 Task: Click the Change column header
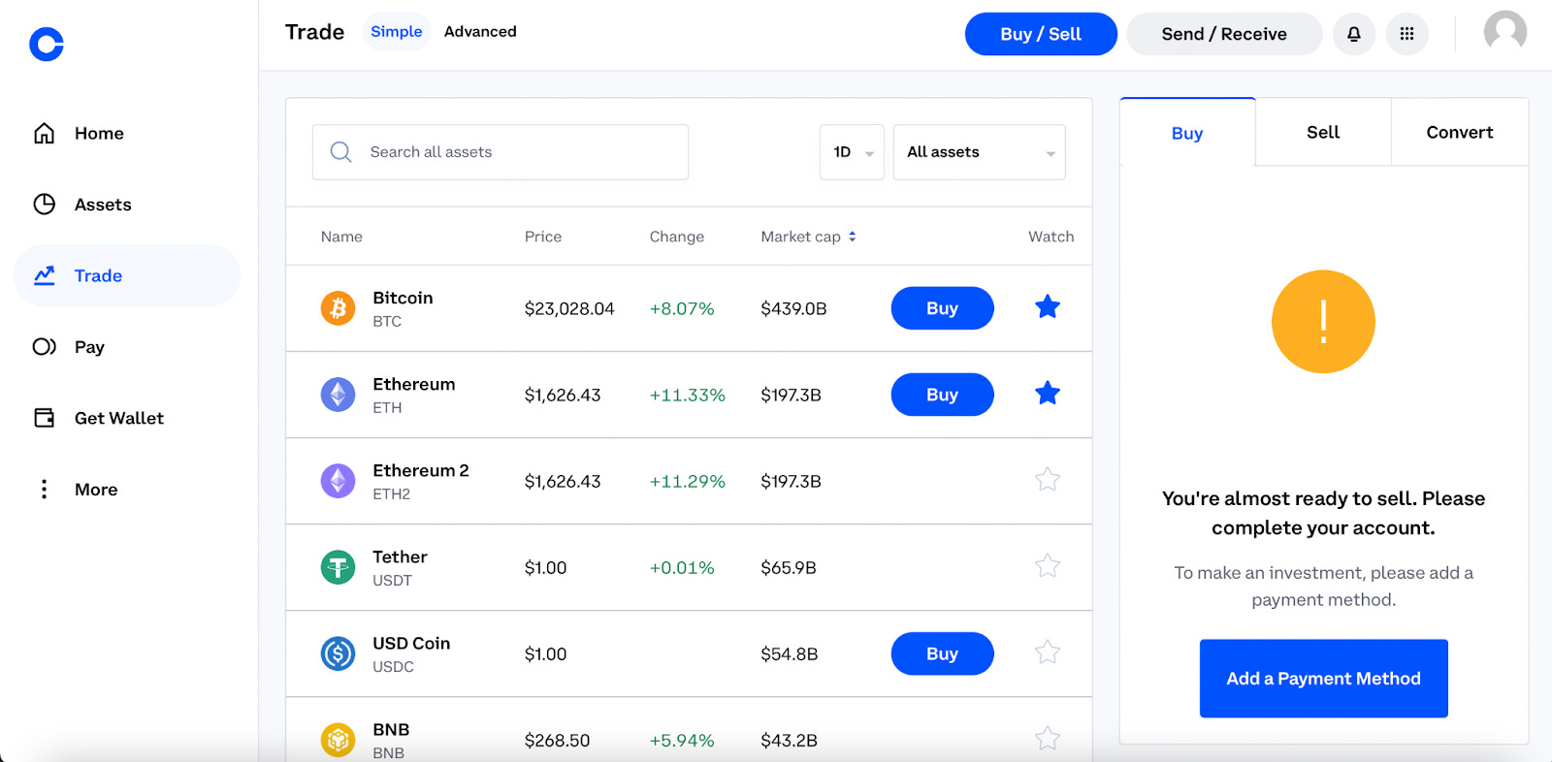coord(677,237)
